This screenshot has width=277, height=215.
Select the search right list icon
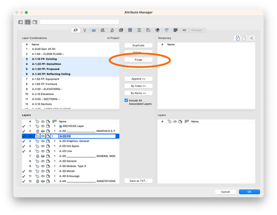tap(35, 22)
